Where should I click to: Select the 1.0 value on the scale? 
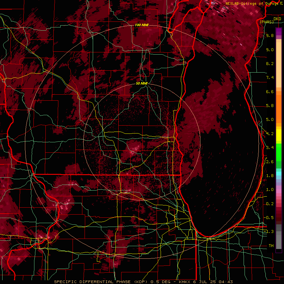[270, 190]
